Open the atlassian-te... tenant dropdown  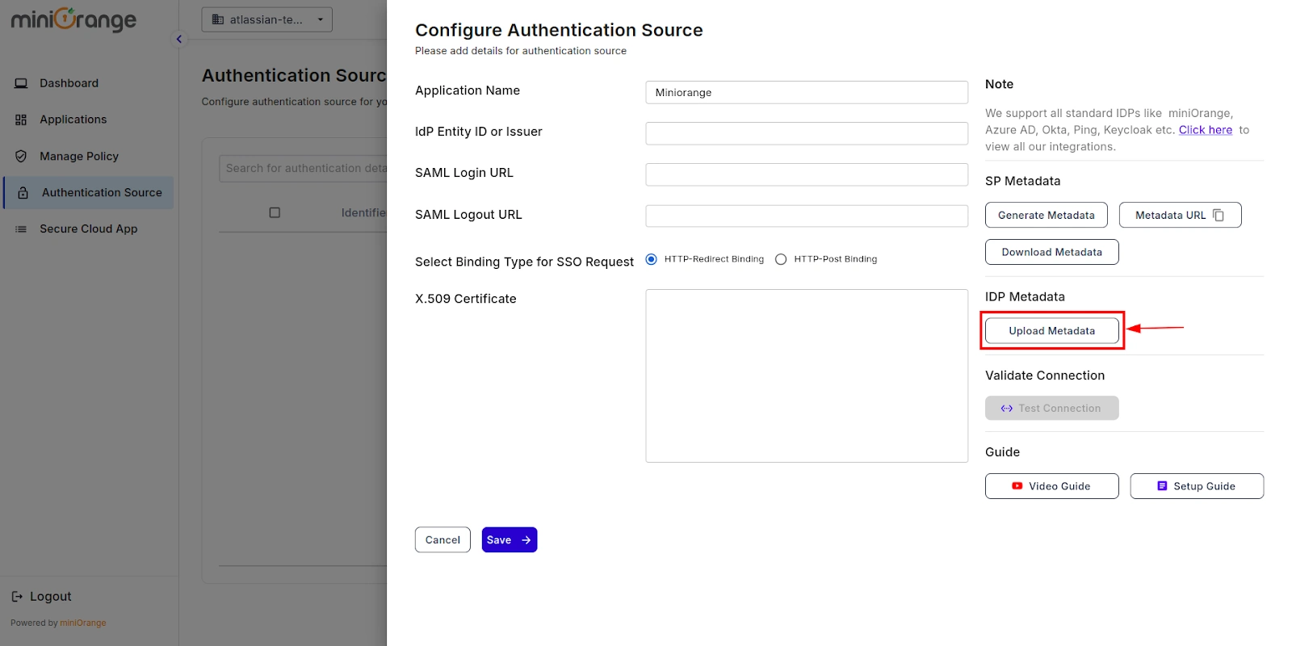click(266, 19)
